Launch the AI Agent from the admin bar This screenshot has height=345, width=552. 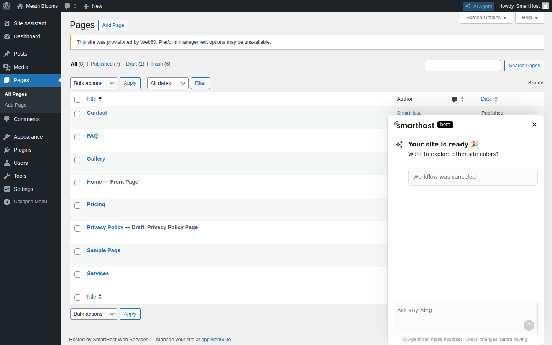click(478, 6)
